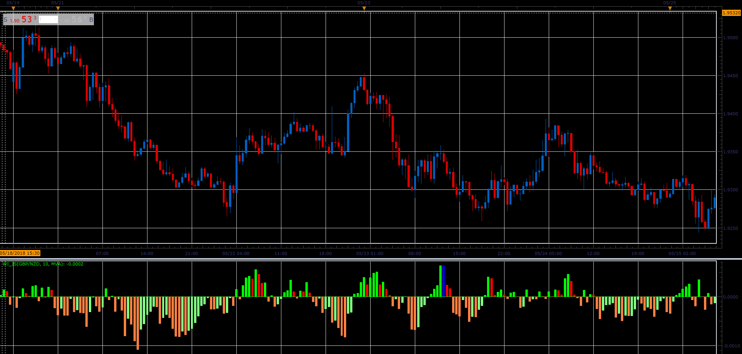
Task: Open the trade quantity dropdown showing 1
Action: click(x=48, y=19)
